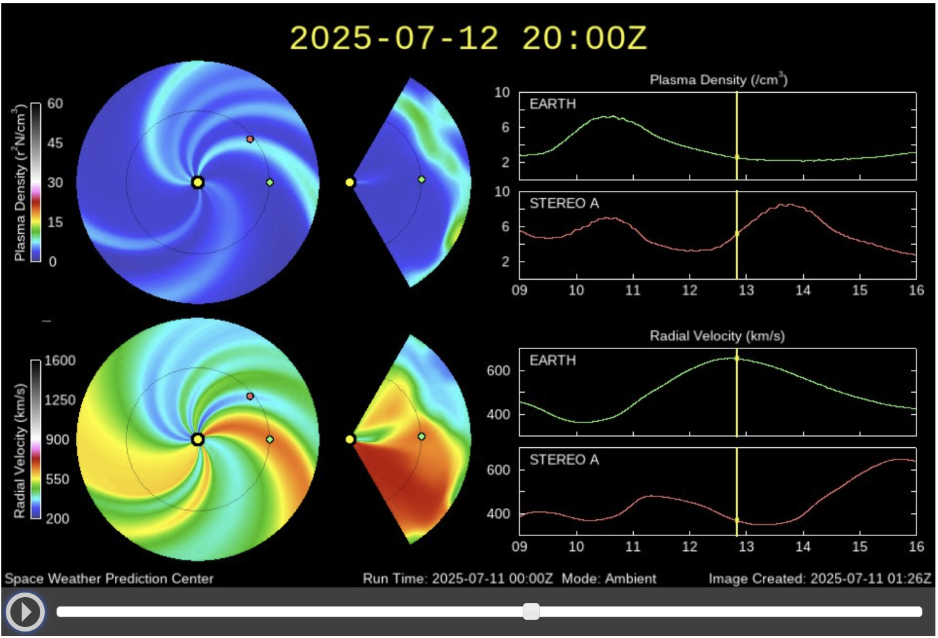Viewport: 938px width, 638px height.
Task: Click the Sun marker in the plasma density disk
Action: click(198, 182)
